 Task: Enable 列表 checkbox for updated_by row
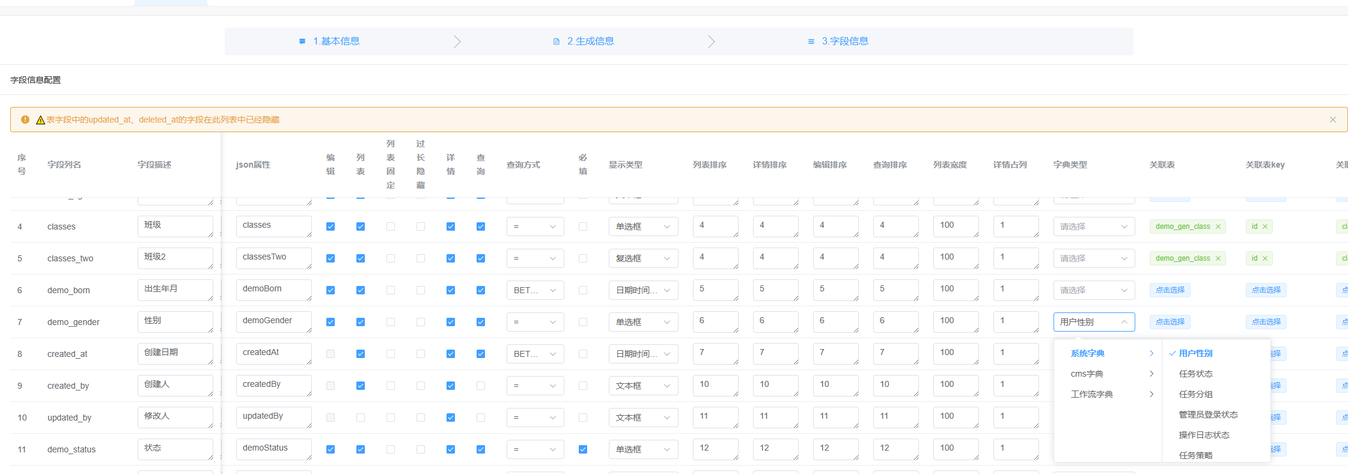coord(361,418)
